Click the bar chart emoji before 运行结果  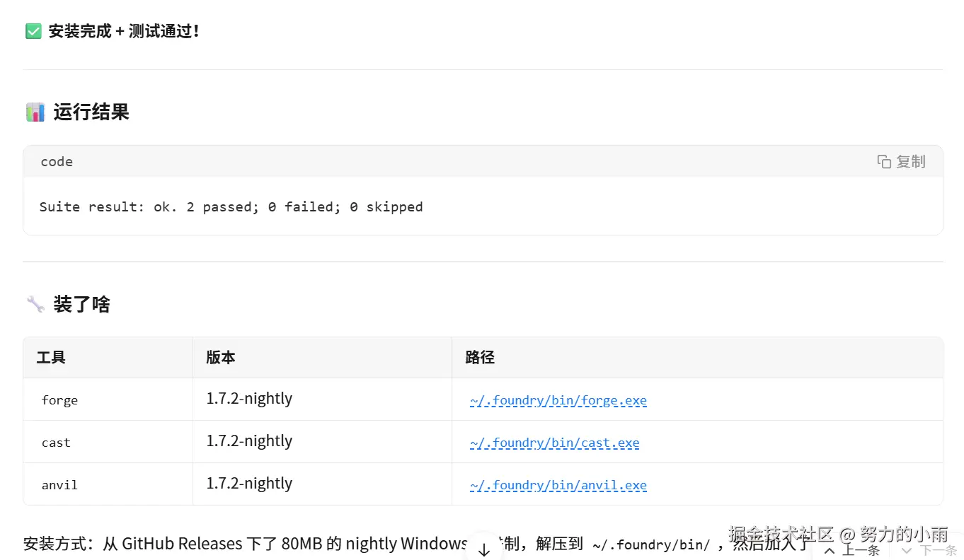tap(35, 112)
